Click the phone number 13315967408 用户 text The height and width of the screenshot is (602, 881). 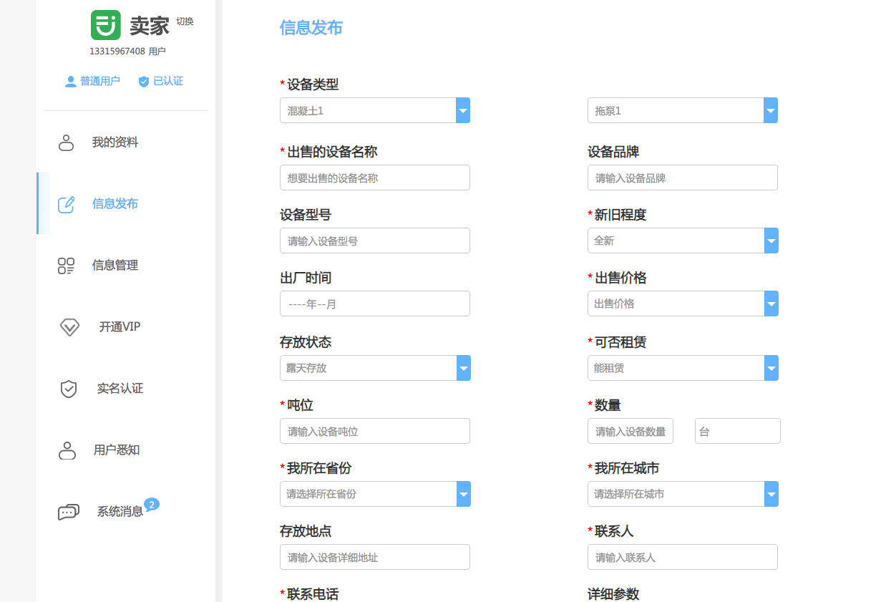point(127,52)
